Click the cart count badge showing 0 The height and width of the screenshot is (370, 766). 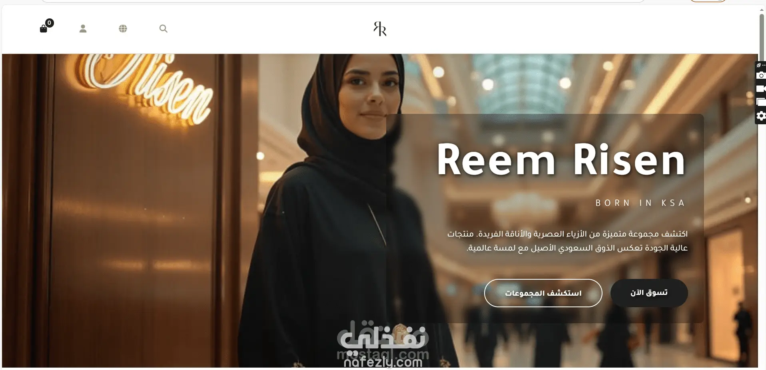(49, 23)
